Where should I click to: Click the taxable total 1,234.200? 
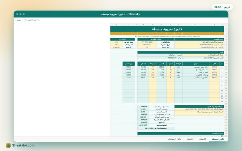point(143,114)
